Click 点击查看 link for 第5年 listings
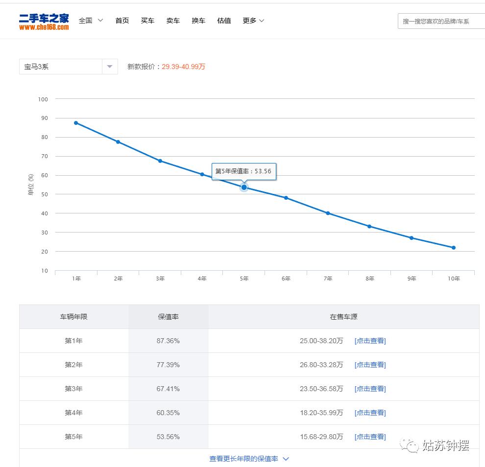 (369, 437)
